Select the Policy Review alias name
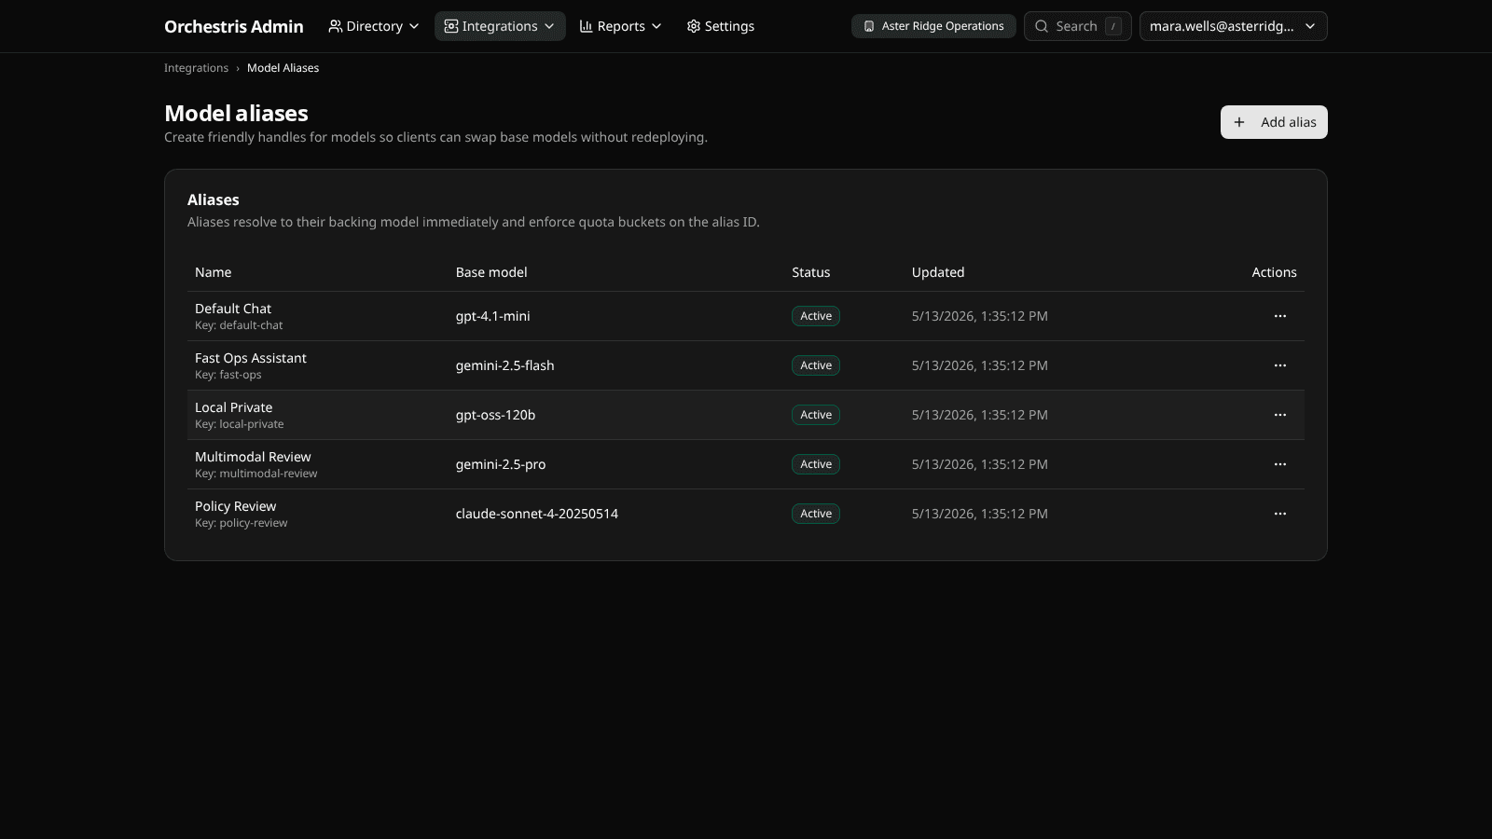 coord(236,506)
